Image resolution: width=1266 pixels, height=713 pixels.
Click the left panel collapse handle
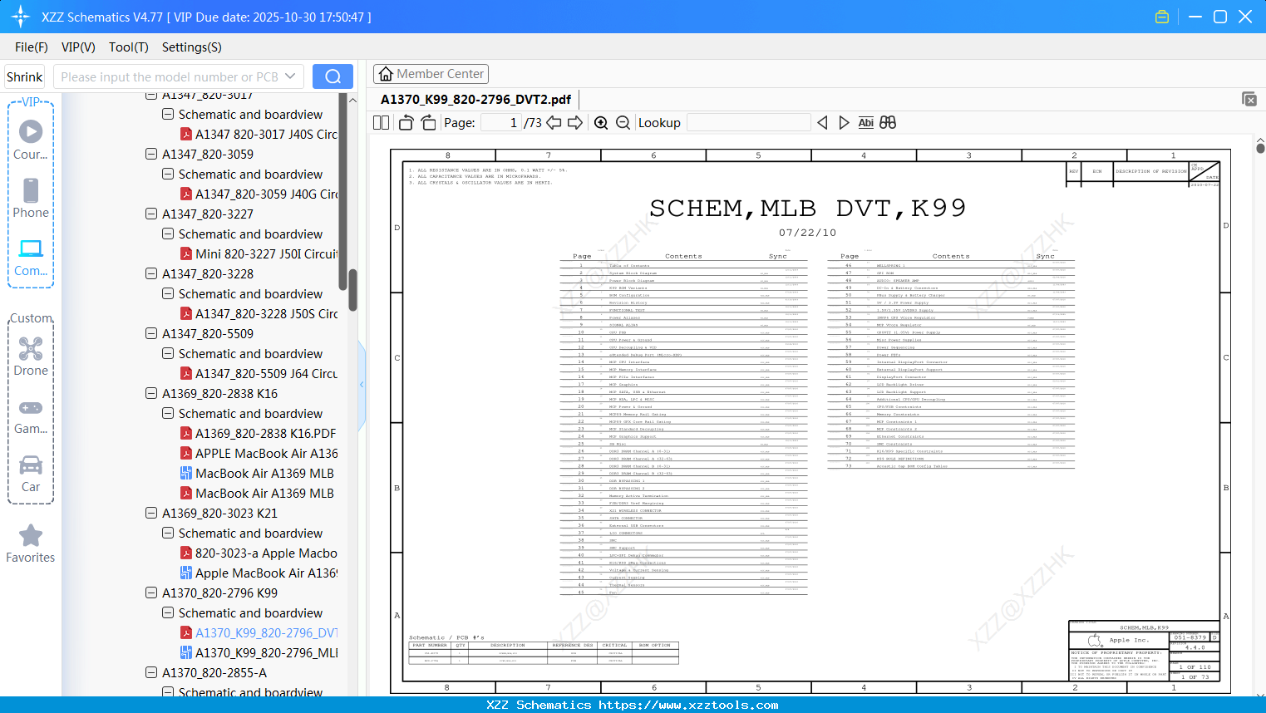point(362,384)
